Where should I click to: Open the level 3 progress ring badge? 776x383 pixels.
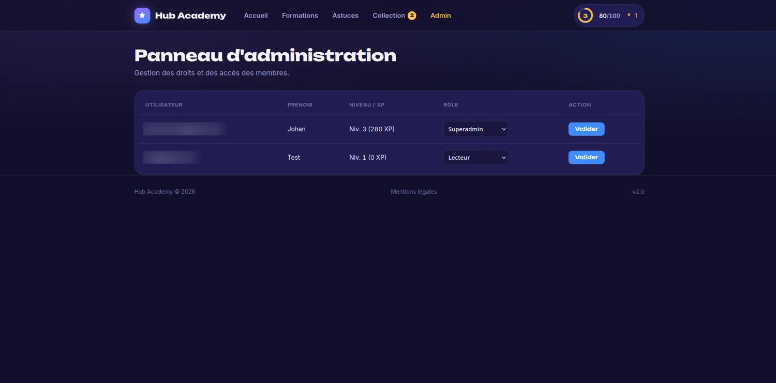[585, 16]
